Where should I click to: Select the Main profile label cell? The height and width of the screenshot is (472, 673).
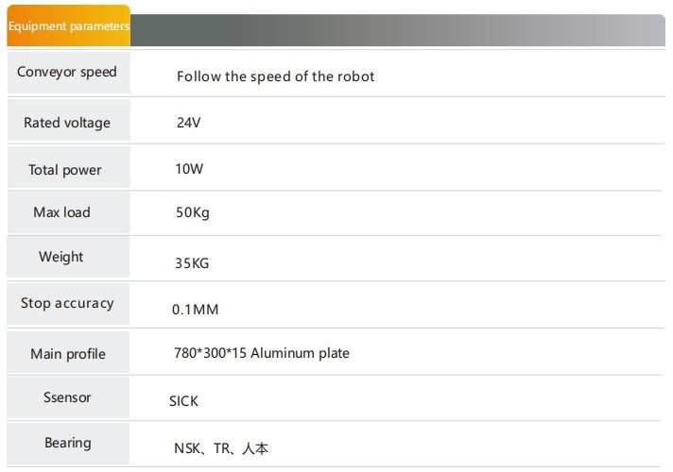pyautogui.click(x=68, y=352)
